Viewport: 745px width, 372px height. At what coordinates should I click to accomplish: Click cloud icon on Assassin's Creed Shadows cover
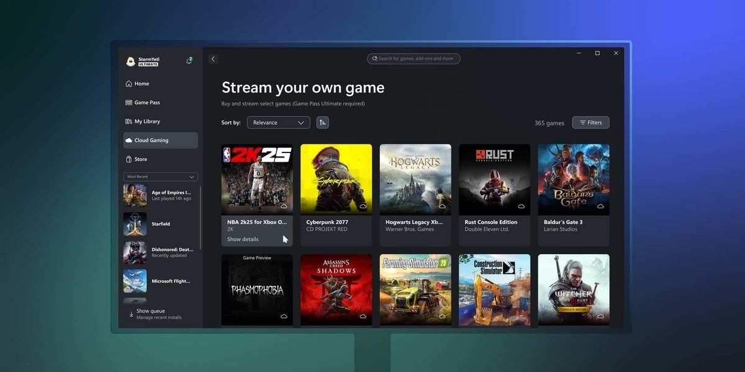(363, 316)
